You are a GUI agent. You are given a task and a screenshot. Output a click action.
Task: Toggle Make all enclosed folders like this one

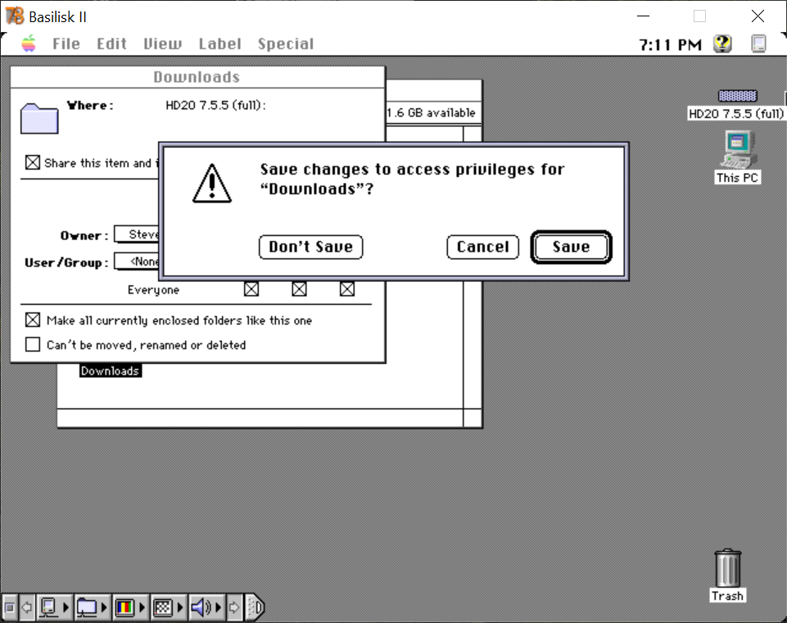33,320
